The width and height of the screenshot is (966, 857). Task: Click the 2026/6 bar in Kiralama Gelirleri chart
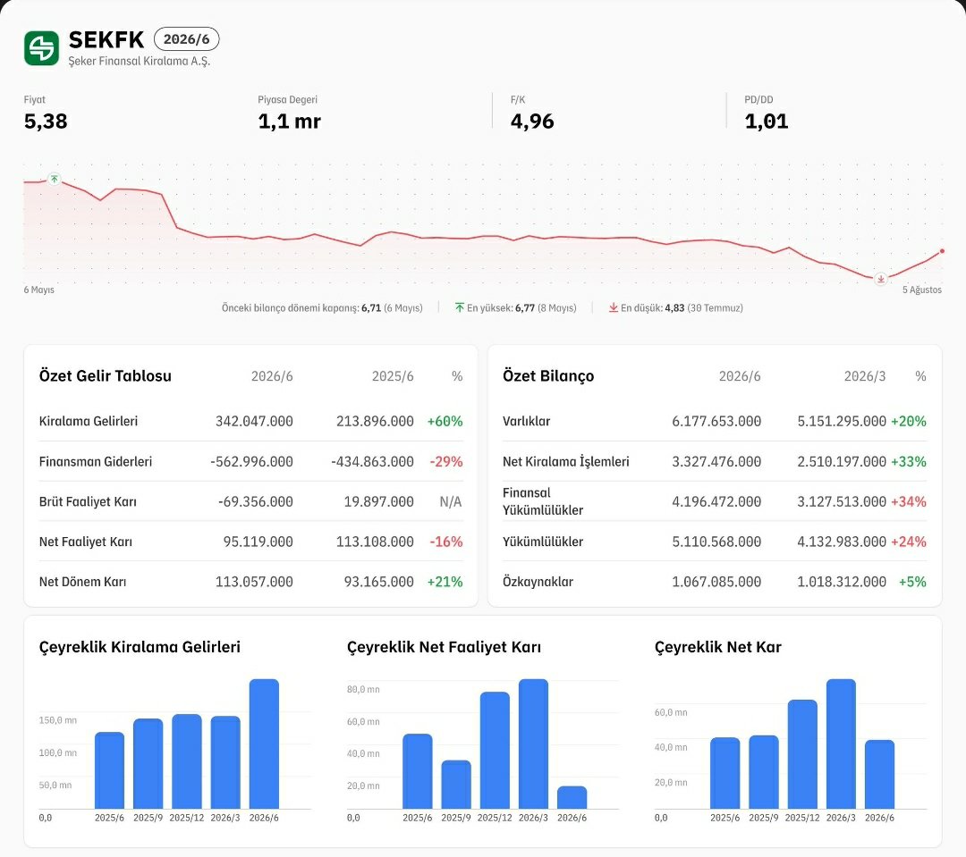[x=264, y=744]
